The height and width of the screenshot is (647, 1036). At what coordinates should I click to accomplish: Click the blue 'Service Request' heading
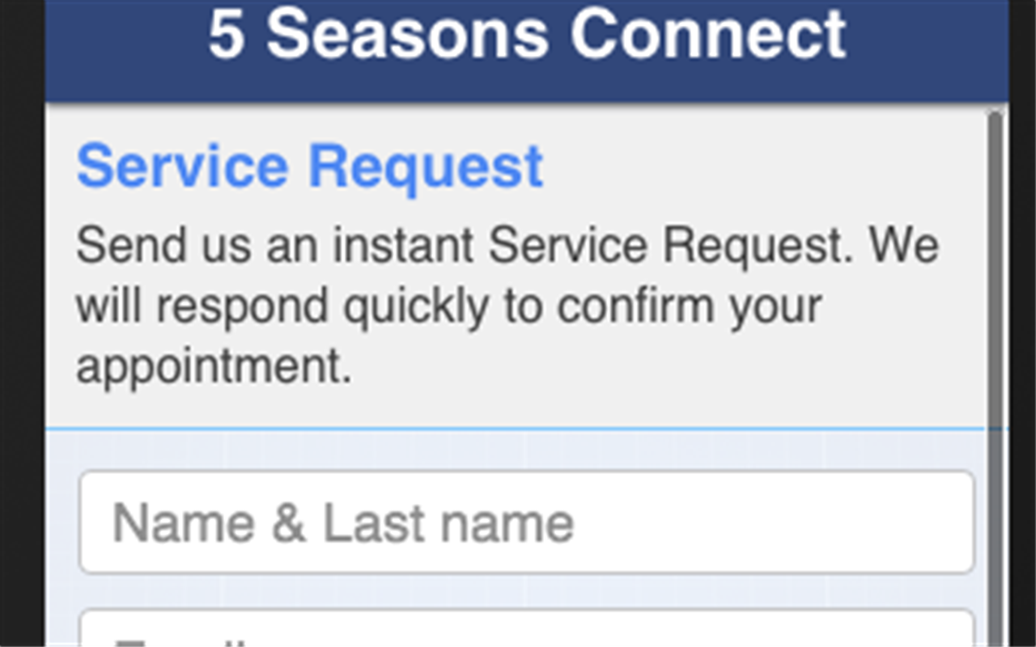pos(309,167)
